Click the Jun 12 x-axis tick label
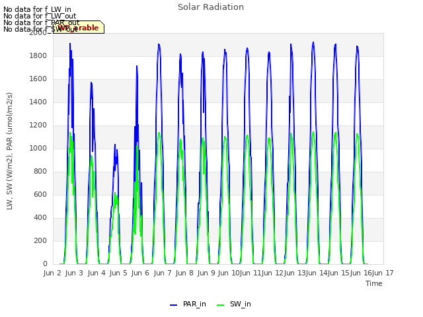 272,273
